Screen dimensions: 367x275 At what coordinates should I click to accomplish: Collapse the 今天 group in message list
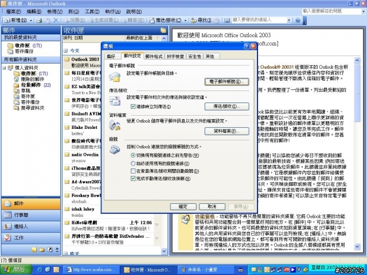66,50
